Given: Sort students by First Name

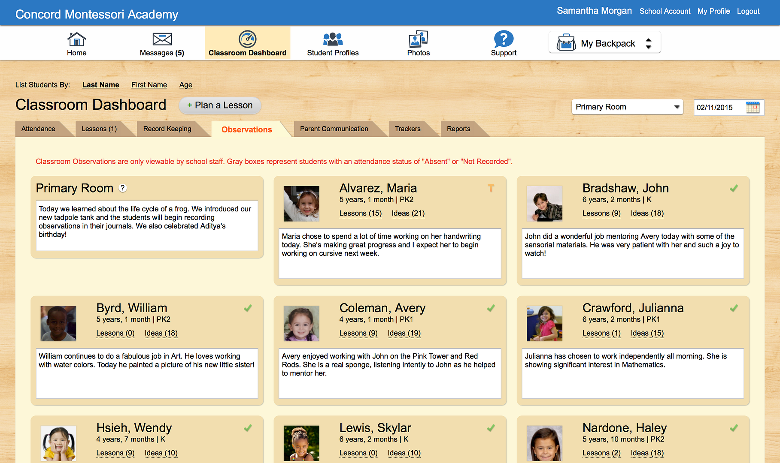Looking at the screenshot, I should click(149, 85).
